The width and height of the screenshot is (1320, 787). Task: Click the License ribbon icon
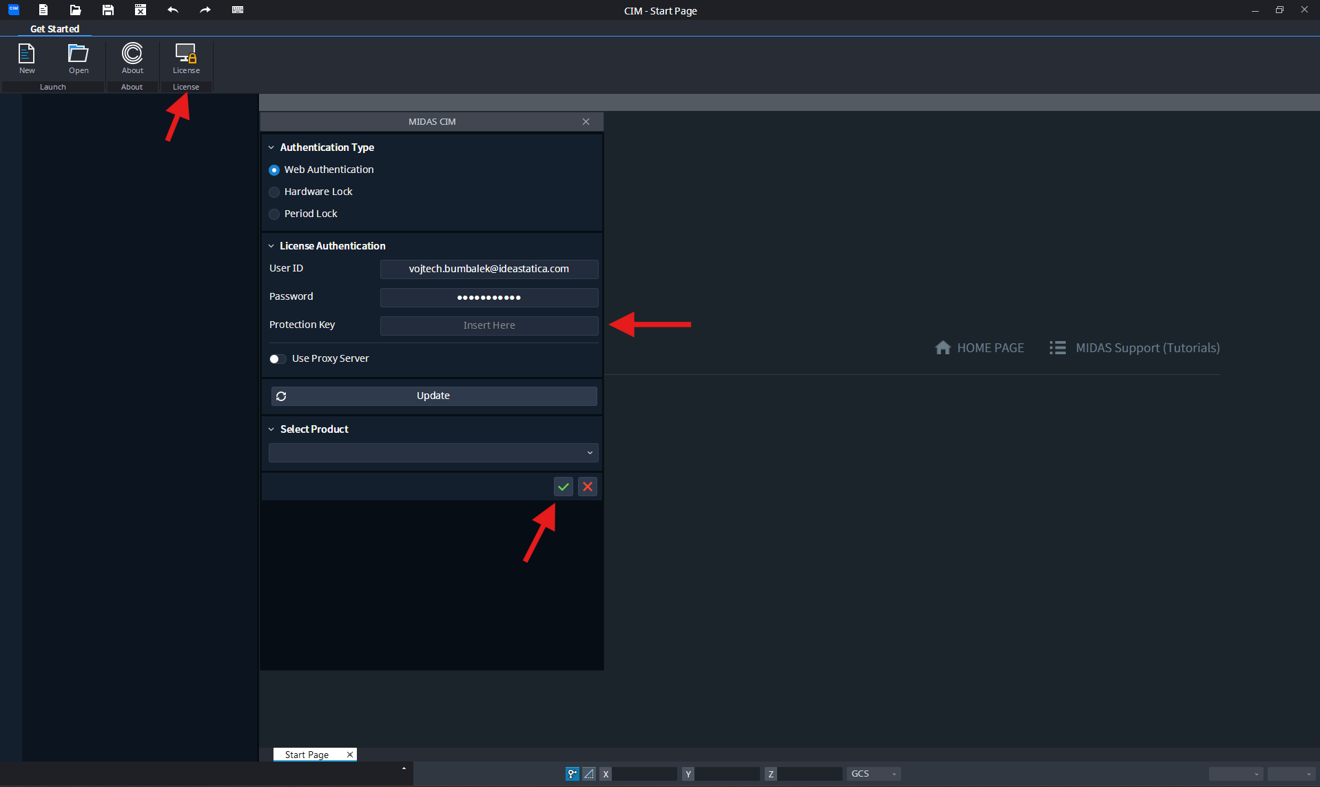tap(186, 58)
